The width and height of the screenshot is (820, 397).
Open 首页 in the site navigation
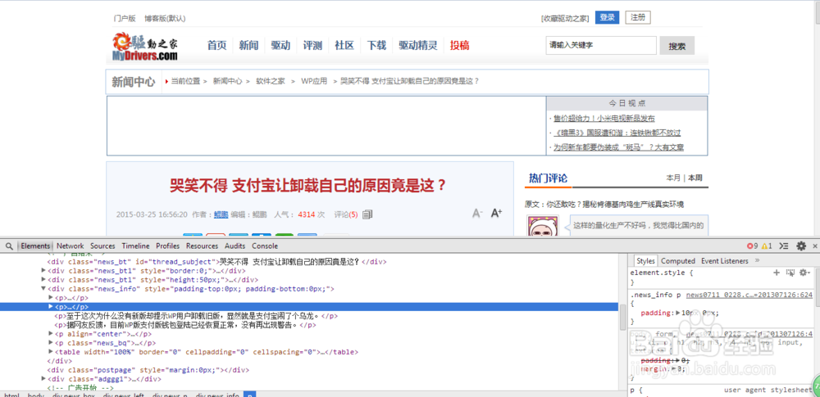pos(217,46)
